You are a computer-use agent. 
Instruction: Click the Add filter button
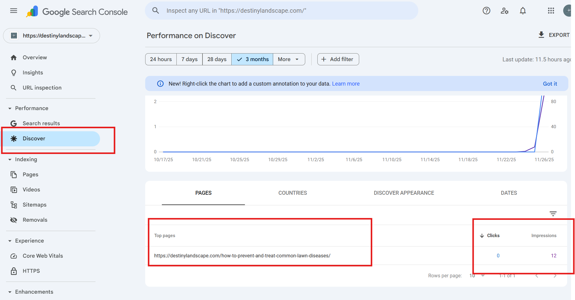338,59
